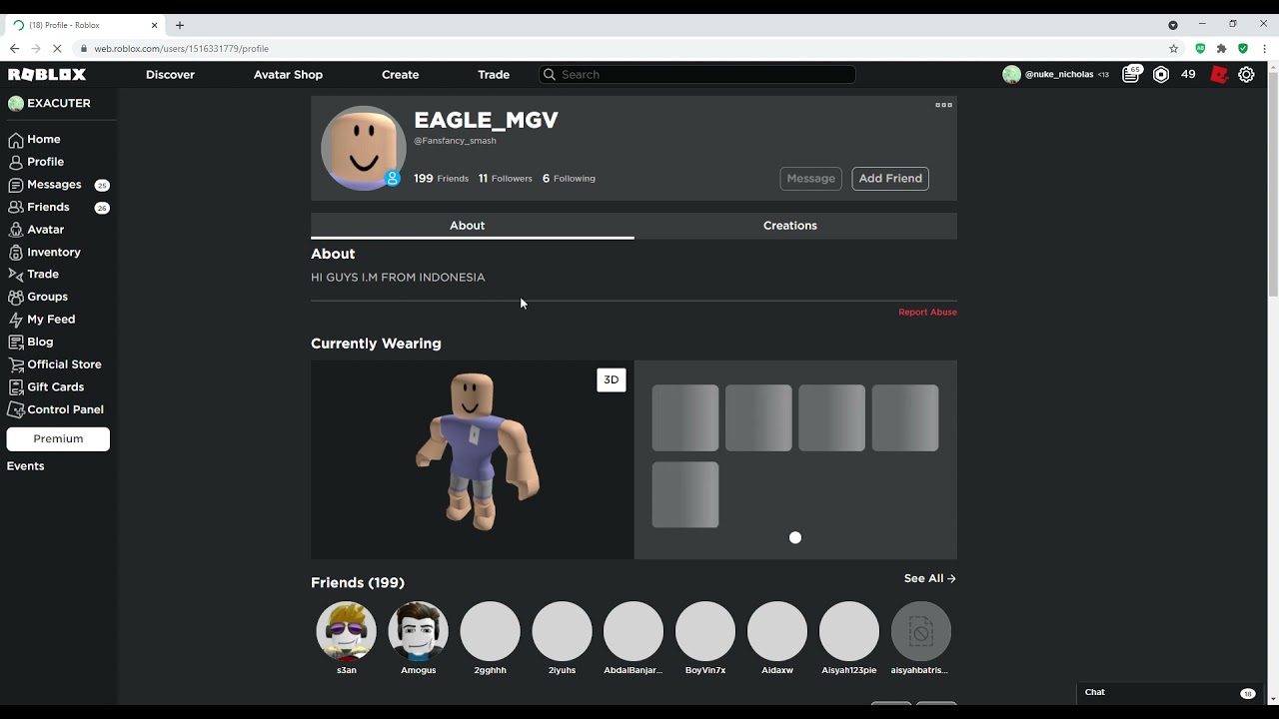Open the profile three-dot options menu

pyautogui.click(x=943, y=105)
